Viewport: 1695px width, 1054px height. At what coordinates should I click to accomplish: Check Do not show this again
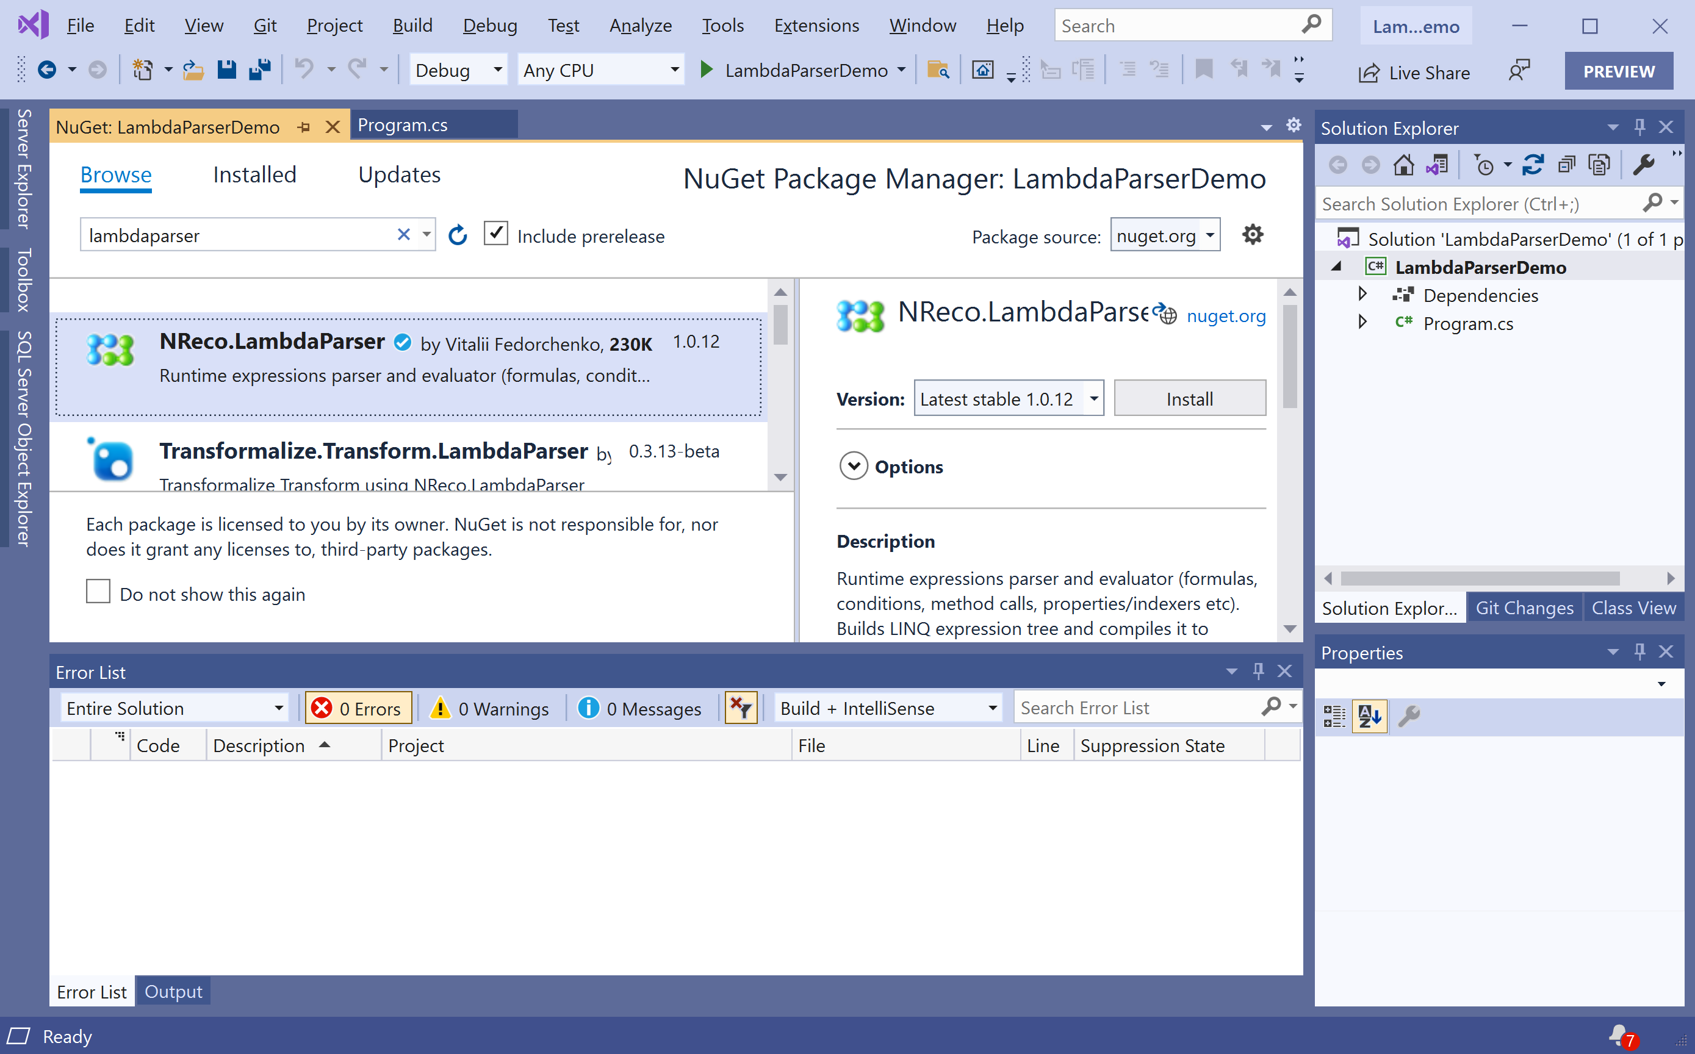click(x=98, y=592)
